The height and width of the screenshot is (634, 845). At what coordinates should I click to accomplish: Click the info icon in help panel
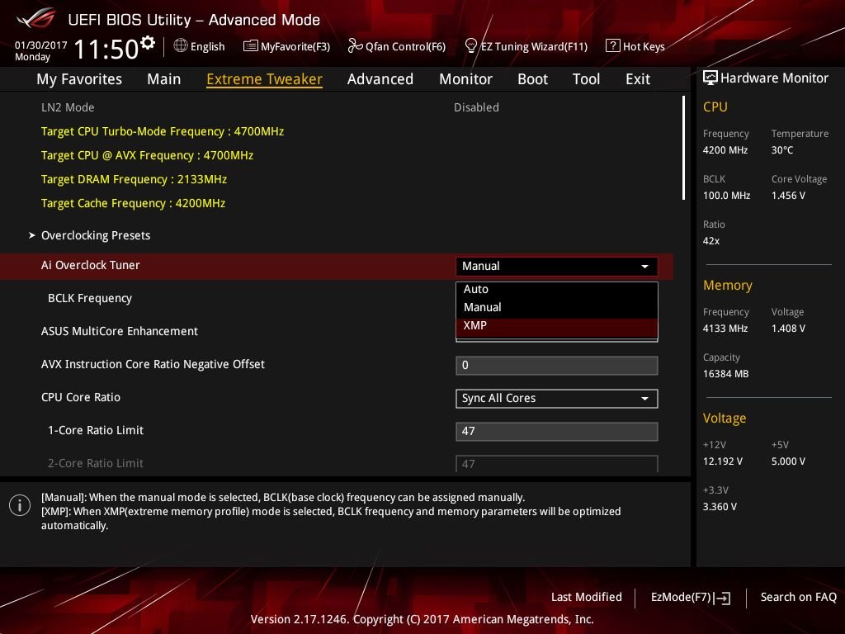[x=20, y=505]
